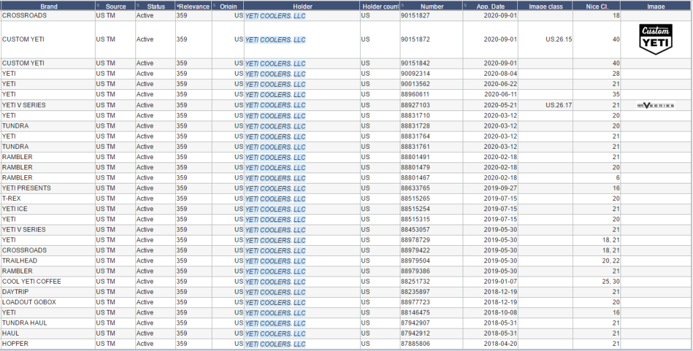Viewport: 693px width, 351px height.
Task: Select the LOADOUT GOBOX brand cell
Action: pos(47,302)
